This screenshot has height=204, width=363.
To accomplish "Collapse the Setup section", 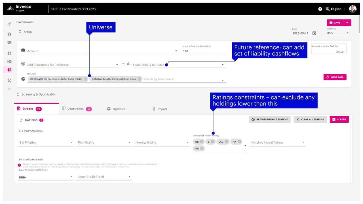I will tap(20, 32).
